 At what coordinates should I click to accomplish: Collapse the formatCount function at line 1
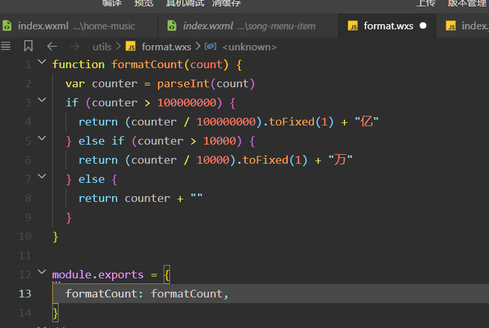42,62
